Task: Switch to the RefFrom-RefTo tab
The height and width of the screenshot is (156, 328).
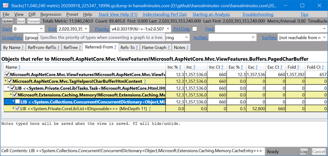Action: 43,48
